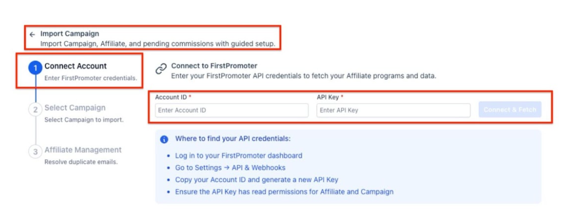The width and height of the screenshot is (583, 222).
Task: Focus the Enter API Key field
Action: point(393,110)
